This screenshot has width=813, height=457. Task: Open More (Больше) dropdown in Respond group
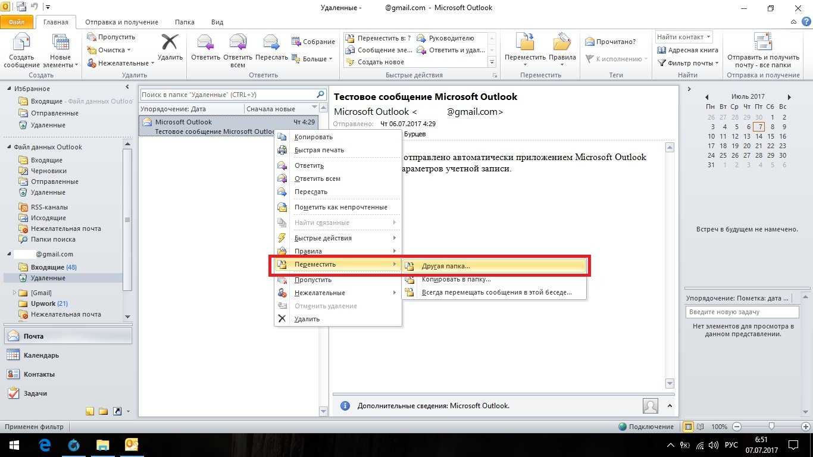(313, 59)
